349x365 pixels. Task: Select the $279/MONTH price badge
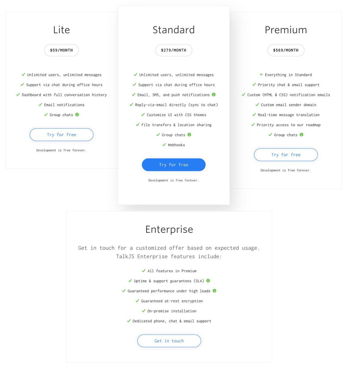click(x=174, y=50)
